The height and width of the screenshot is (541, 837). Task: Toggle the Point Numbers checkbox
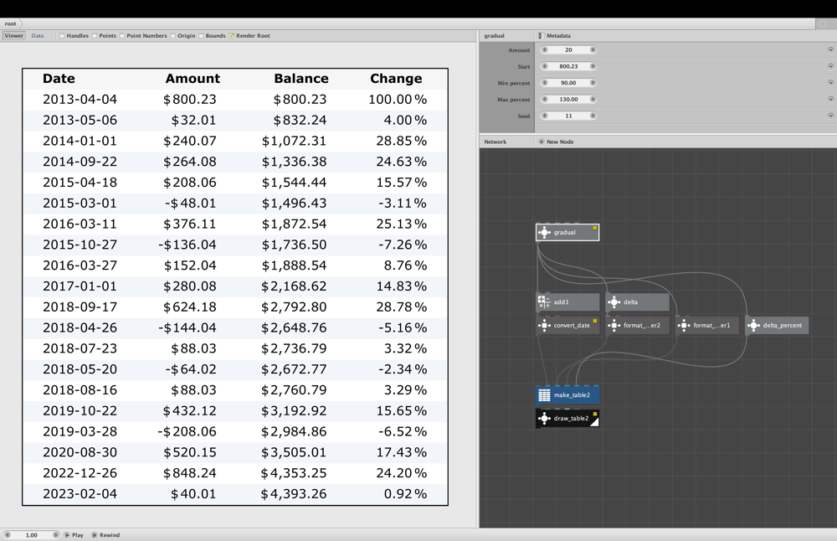click(122, 36)
